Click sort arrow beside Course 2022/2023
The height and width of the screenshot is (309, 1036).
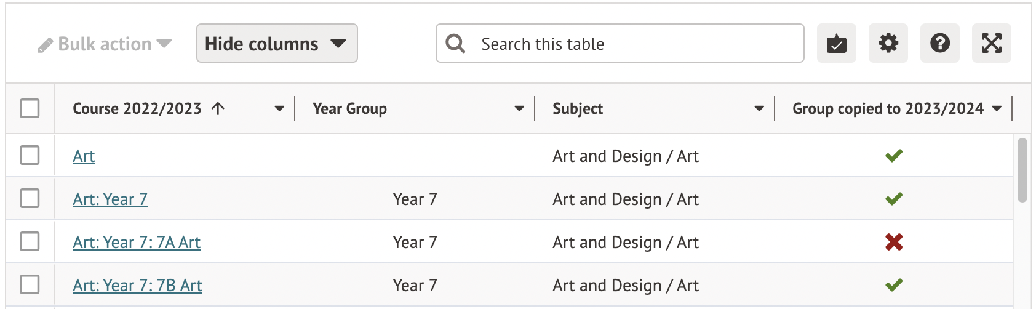(218, 109)
